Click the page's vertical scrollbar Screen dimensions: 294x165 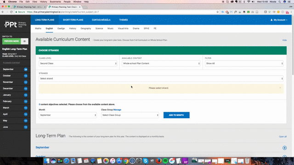[293, 46]
